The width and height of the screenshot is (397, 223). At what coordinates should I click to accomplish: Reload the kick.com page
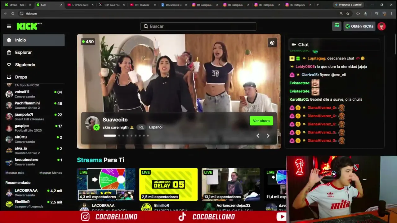click(13, 14)
